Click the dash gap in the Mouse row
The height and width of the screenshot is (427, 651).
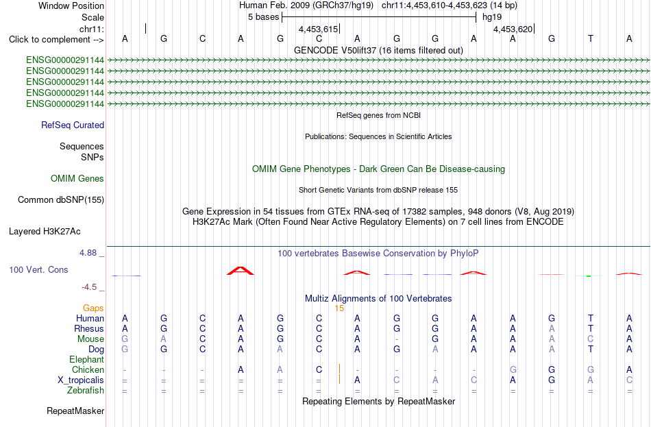click(397, 339)
